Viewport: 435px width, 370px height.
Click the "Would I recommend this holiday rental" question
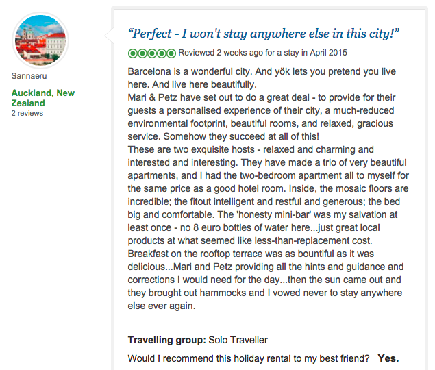pos(249,358)
